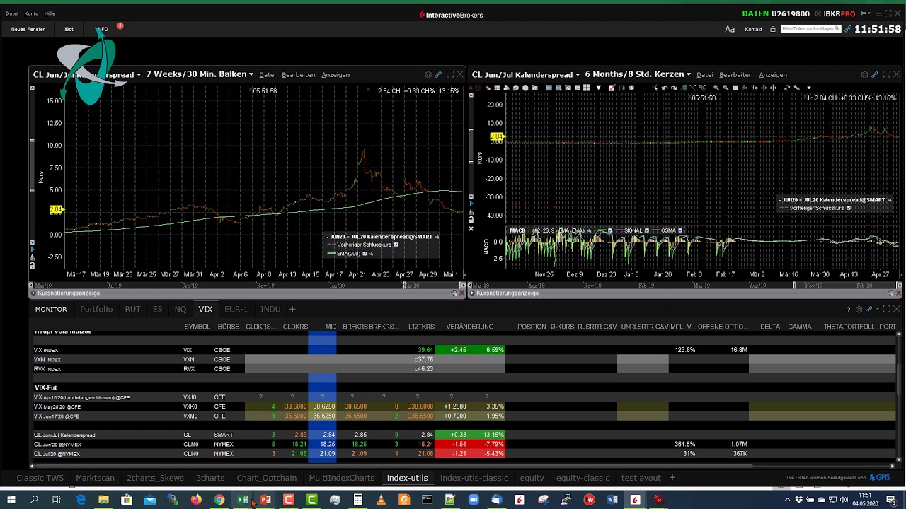906x509 pixels.
Task: Open Windows Start menu
Action: click(11, 500)
